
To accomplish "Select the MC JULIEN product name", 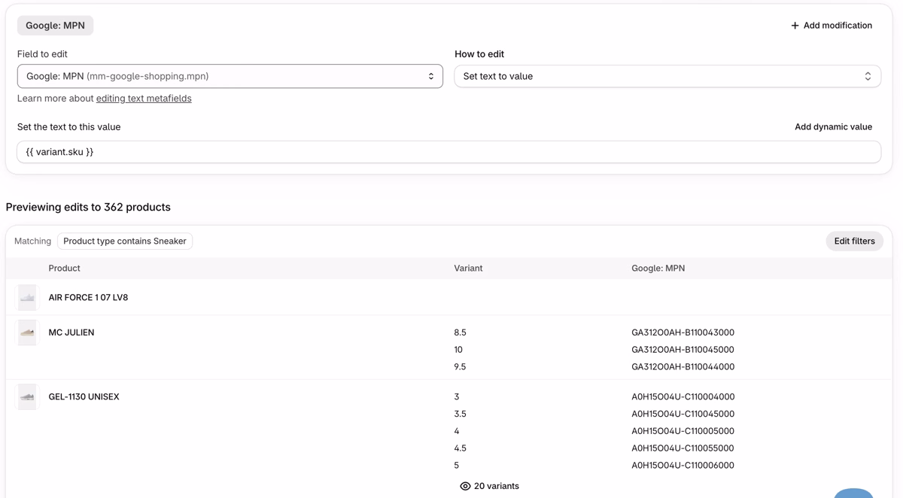I will pyautogui.click(x=71, y=333).
